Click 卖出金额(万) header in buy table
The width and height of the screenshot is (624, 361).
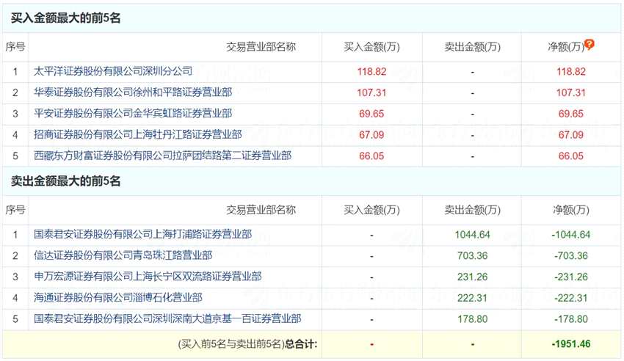[x=472, y=47]
